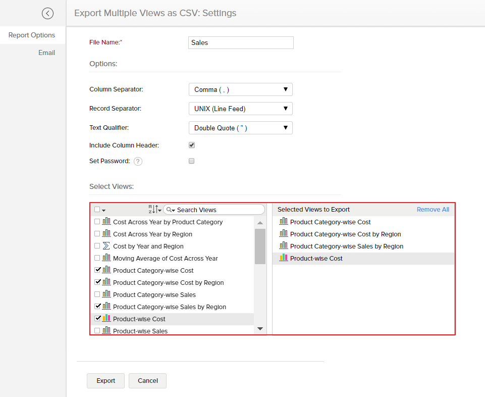The width and height of the screenshot is (485, 397).
Task: Click the Export button
Action: click(x=105, y=380)
